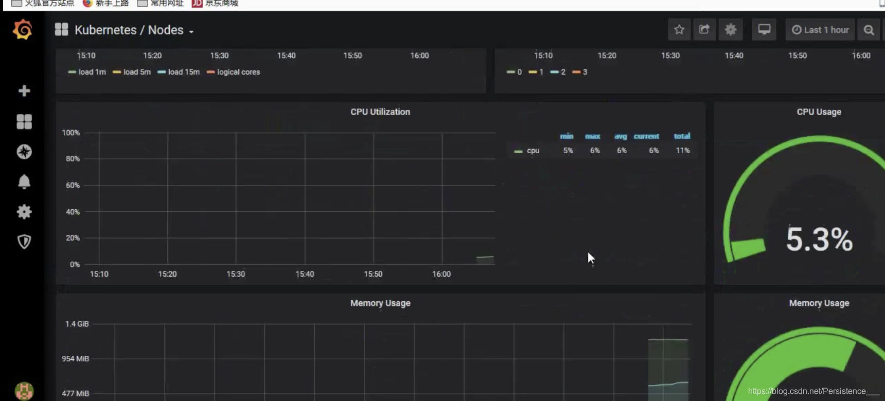Click the 15:40 x-axis label on CPU graph
Viewport: 885px width, 401px height.
[x=305, y=274]
